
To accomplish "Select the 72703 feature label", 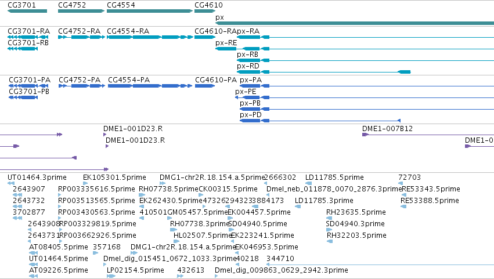I will point(410,177).
